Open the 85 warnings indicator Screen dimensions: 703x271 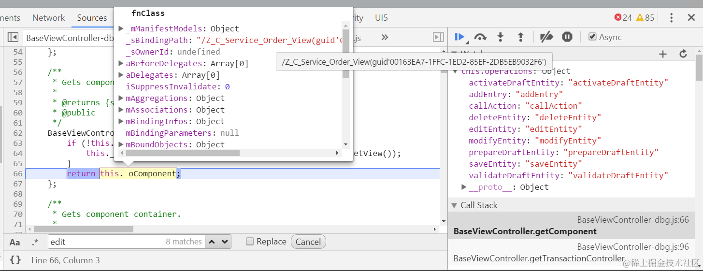(645, 18)
